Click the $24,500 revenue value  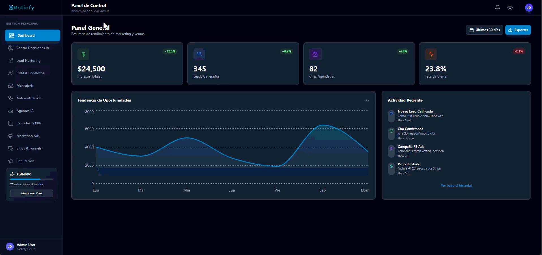91,69
